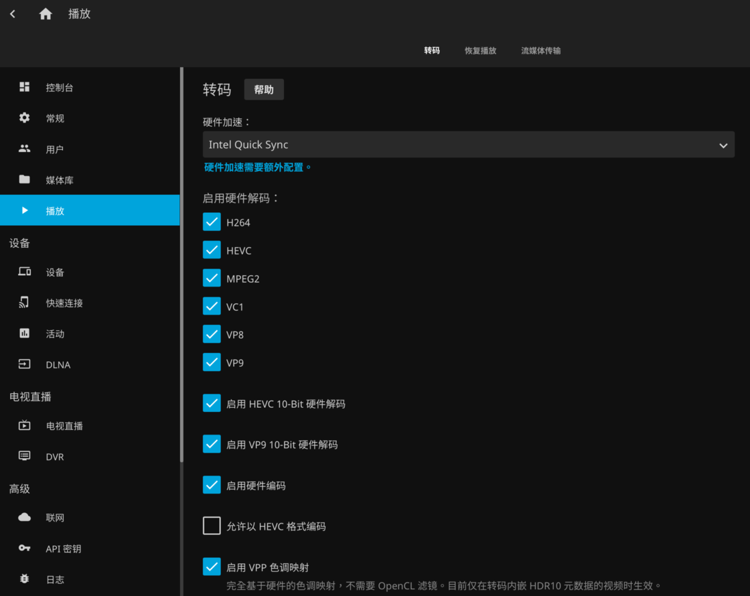The image size is (750, 596).
Task: Disable 启用 VPP 色调映射 checkbox
Action: point(212,567)
